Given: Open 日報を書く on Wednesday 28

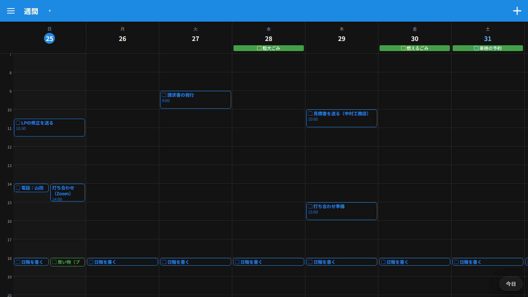Looking at the screenshot, I should point(269,262).
